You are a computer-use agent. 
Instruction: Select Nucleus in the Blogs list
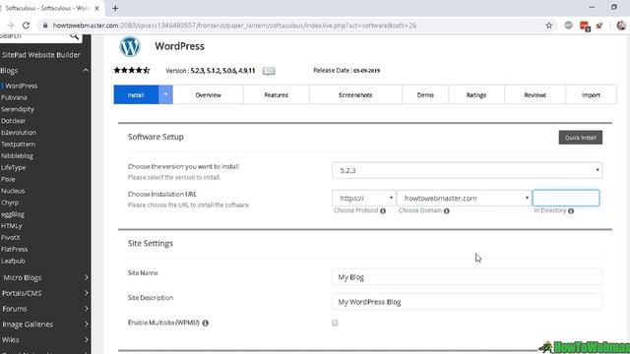click(13, 191)
